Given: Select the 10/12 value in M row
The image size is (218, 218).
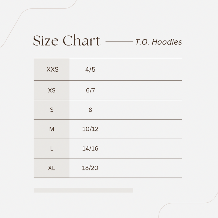Looking at the screenshot, I should [90, 129].
